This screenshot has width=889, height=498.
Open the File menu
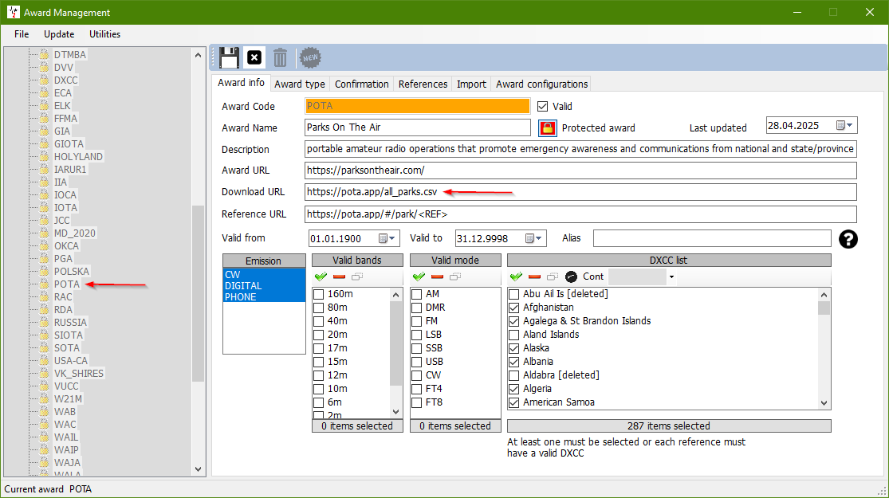22,34
